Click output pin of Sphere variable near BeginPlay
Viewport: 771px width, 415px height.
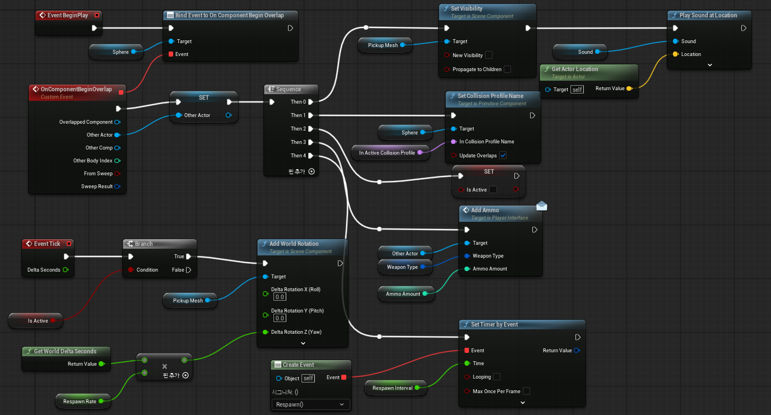[134, 52]
